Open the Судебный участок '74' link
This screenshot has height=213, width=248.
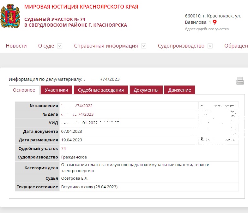tap(64, 149)
